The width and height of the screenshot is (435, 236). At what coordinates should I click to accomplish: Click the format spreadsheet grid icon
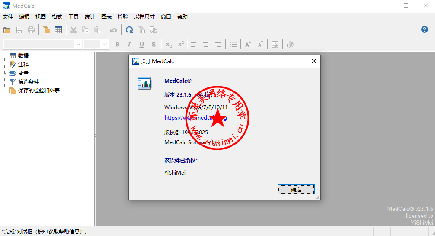click(275, 45)
